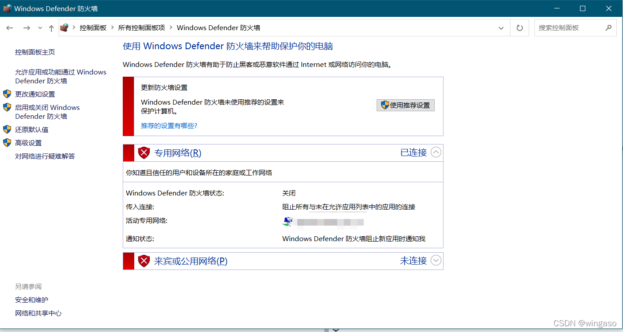The width and height of the screenshot is (623, 332).
Task: Click the 更新防火墙设置 heading text
Action: pyautogui.click(x=164, y=88)
